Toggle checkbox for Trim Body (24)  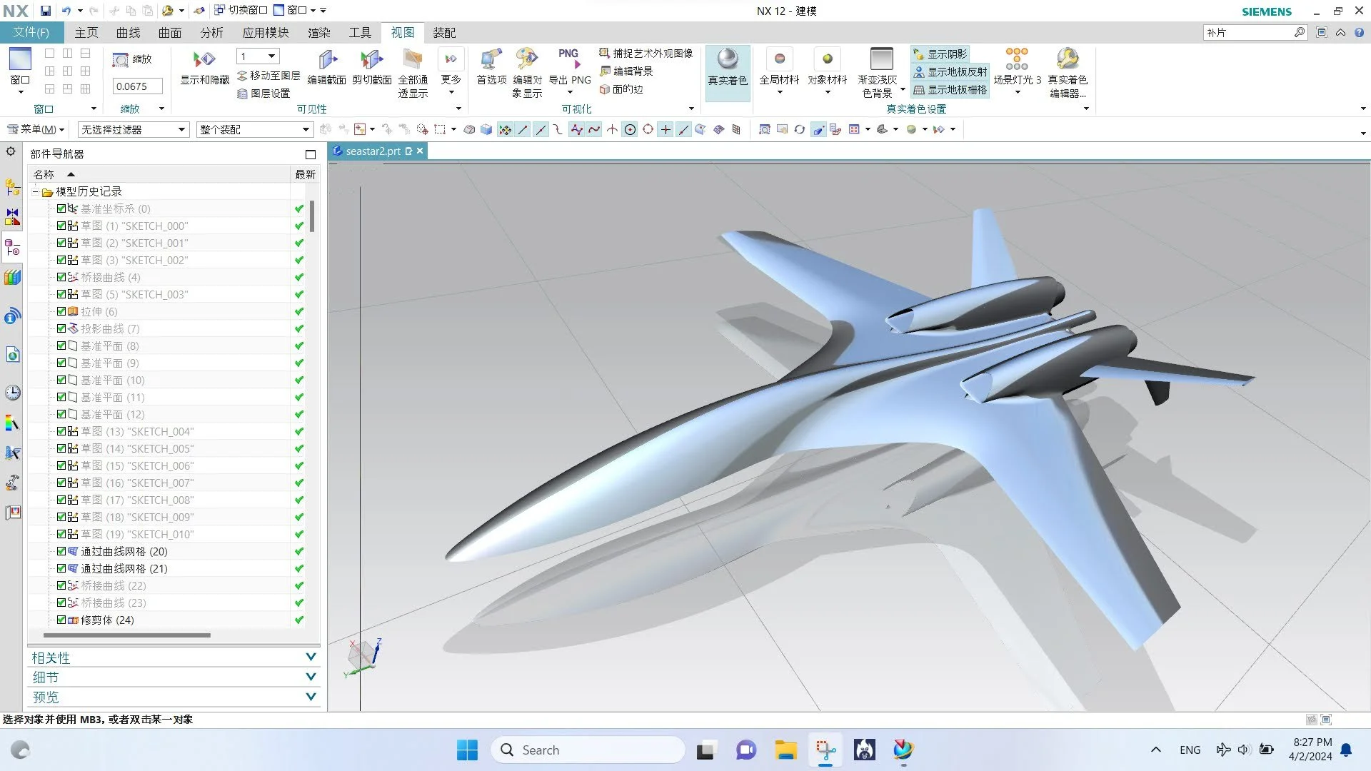click(x=61, y=620)
